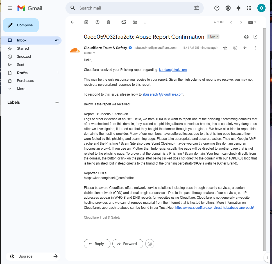Star the Cloudflare message
272x264 pixels.
225,48
